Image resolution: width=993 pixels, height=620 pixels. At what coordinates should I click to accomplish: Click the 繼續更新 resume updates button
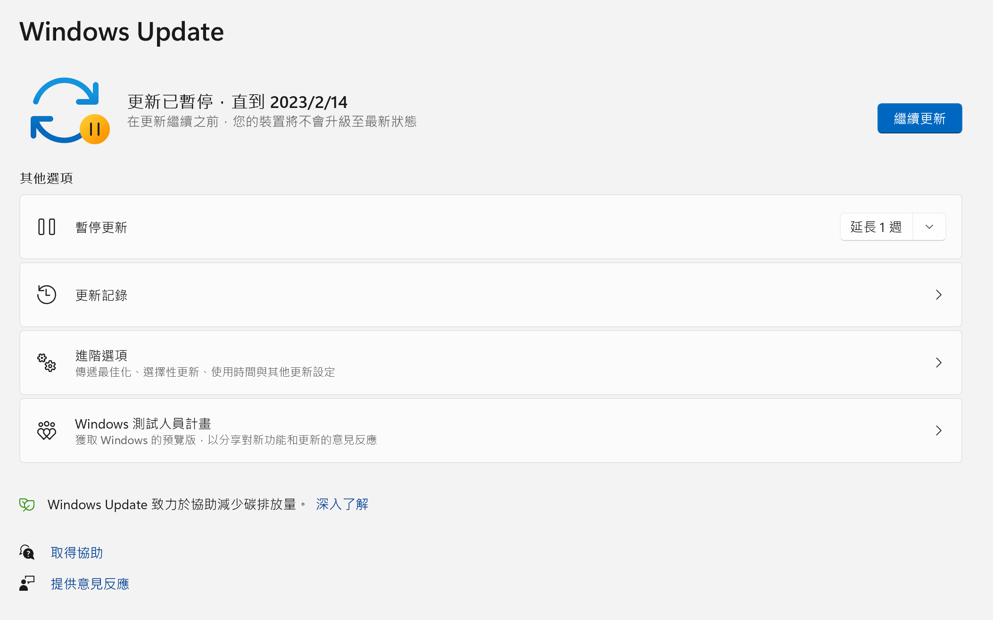click(919, 118)
